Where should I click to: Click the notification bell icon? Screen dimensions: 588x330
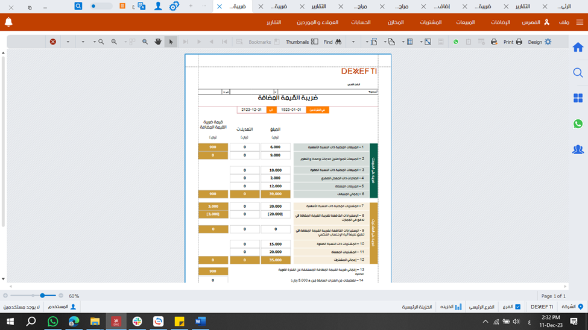pos(8,22)
